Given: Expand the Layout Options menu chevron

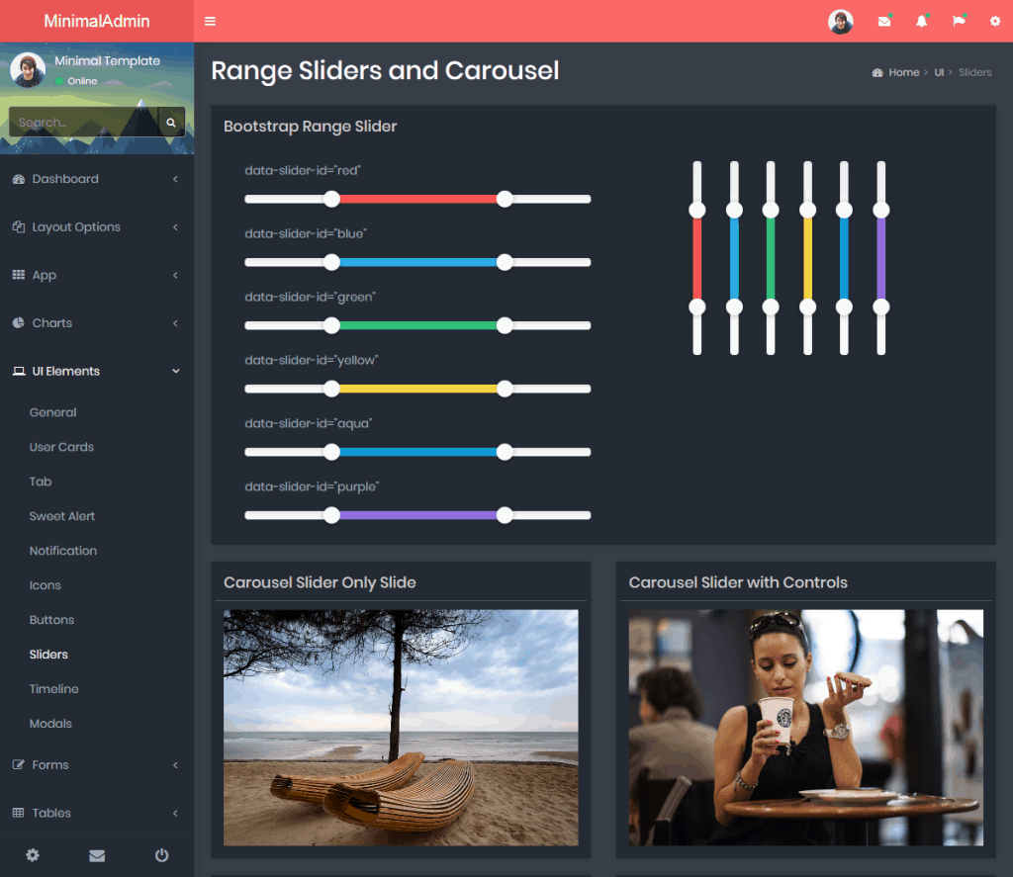Looking at the screenshot, I should pyautogui.click(x=176, y=226).
